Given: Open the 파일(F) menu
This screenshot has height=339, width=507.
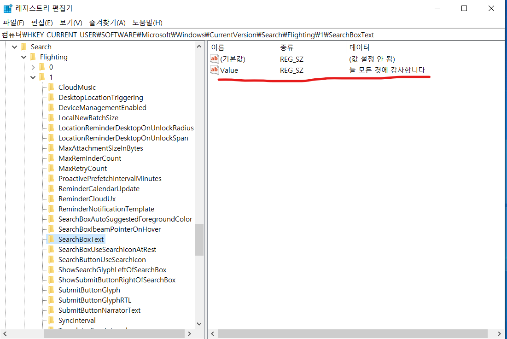Looking at the screenshot, I should point(13,23).
